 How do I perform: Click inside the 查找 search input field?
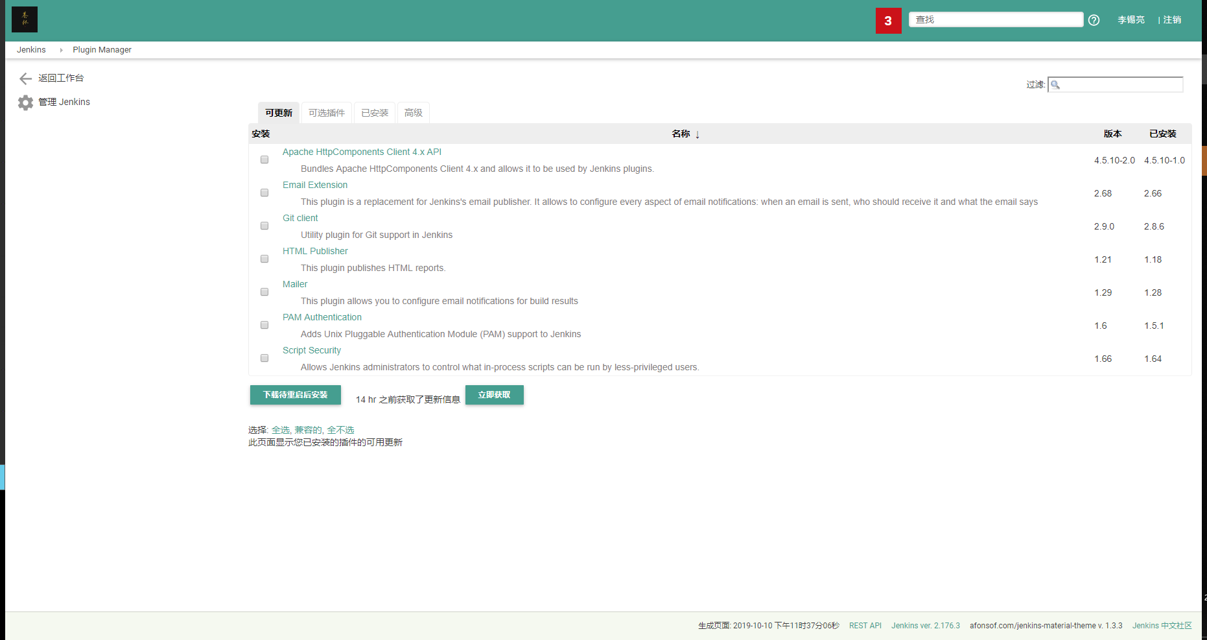(996, 19)
